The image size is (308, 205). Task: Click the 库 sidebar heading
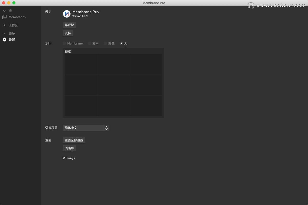tap(10, 11)
